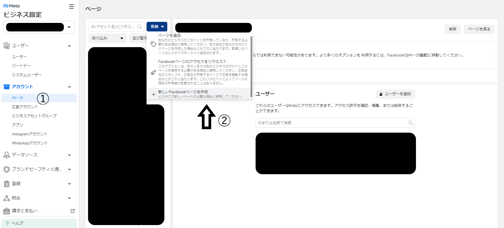
Task: Click person icon in ユーザーを追加 button
Action: tap(381, 94)
